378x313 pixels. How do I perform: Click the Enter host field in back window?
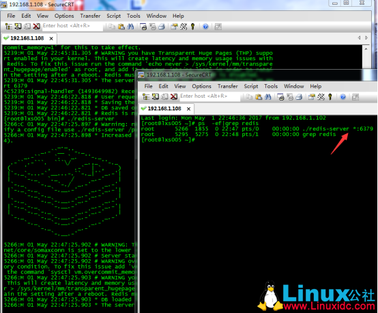(x=72, y=26)
